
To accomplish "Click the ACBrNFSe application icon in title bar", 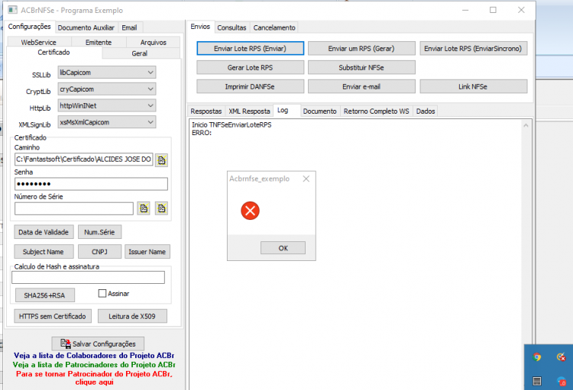I will pyautogui.click(x=12, y=10).
